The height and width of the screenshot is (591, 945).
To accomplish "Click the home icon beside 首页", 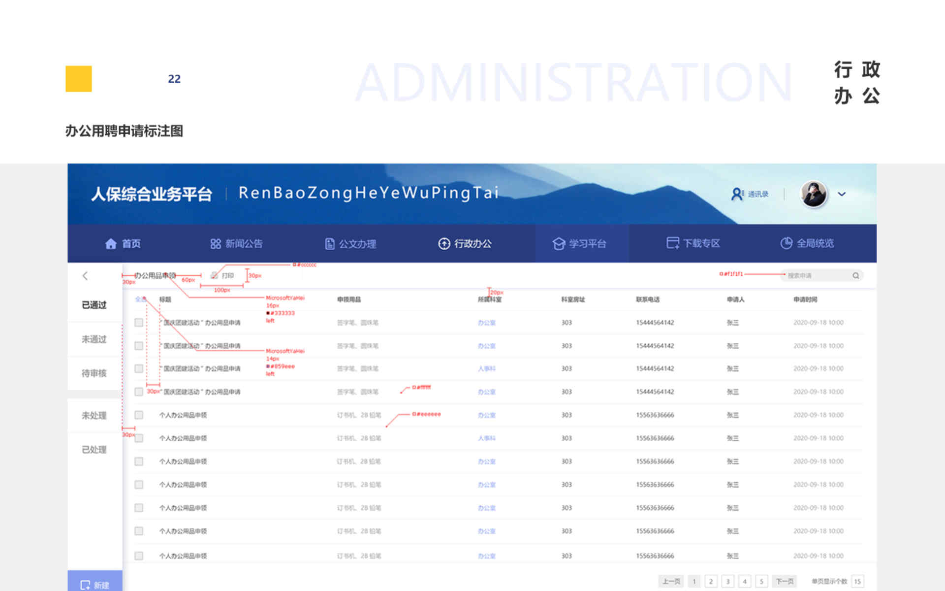I will click(x=111, y=244).
